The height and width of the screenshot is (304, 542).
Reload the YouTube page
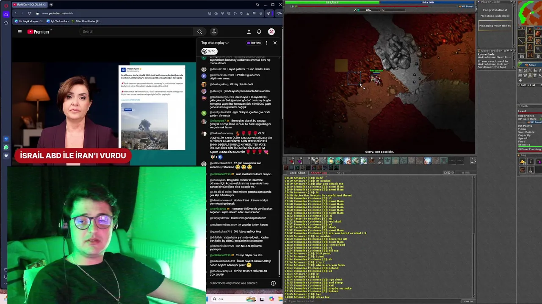(x=29, y=14)
